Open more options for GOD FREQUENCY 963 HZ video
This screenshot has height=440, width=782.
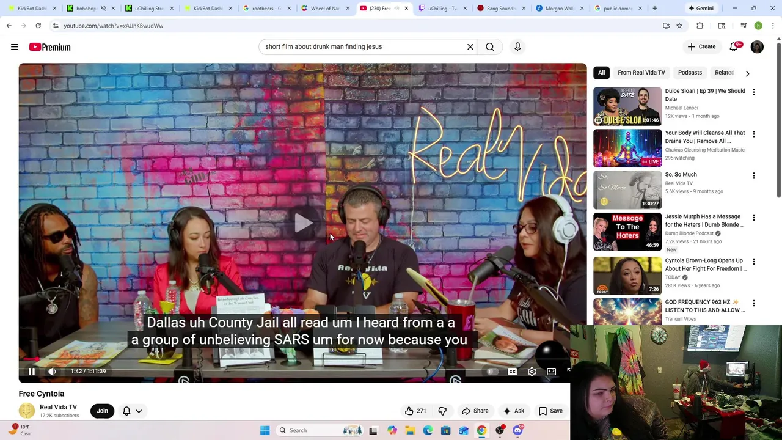[753, 303]
